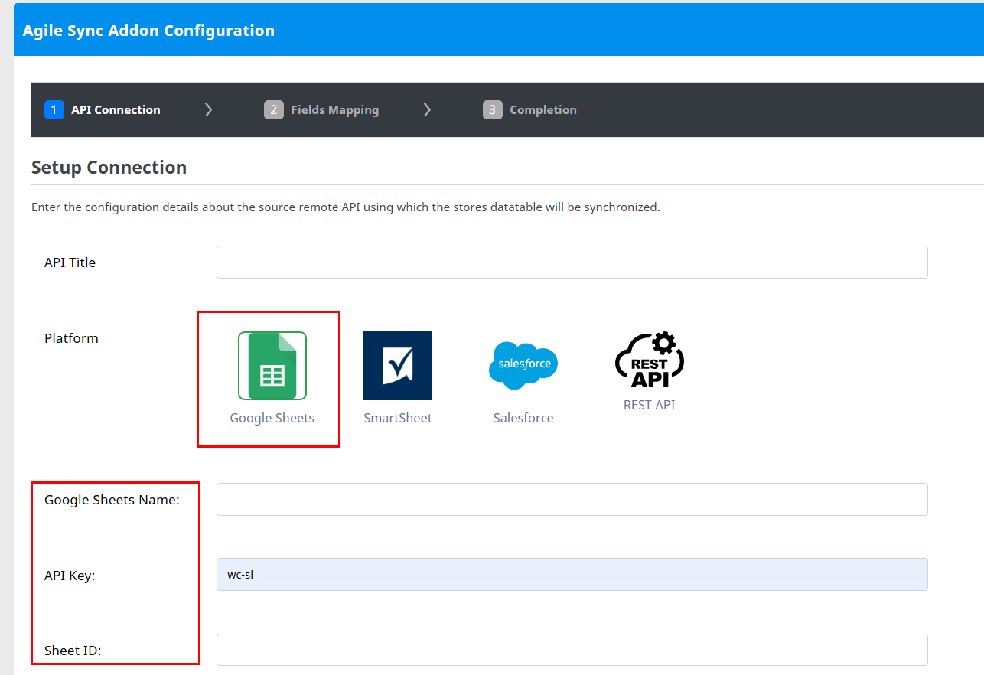Click the SmartSheet caption text

pos(398,418)
